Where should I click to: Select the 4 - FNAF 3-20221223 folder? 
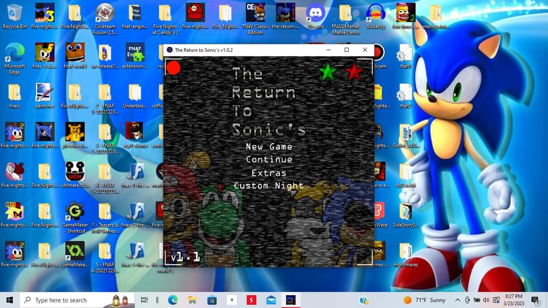(105, 178)
